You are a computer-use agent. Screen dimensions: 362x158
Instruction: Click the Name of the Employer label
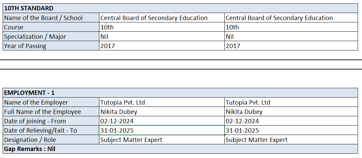(36, 103)
